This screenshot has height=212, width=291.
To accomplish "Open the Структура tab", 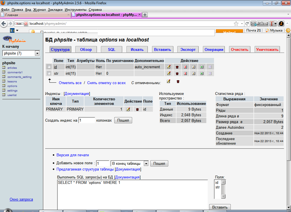I will tap(60, 49).
